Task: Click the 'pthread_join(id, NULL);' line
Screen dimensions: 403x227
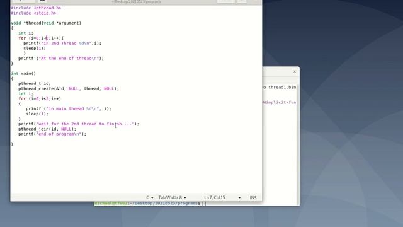Action: [x=47, y=129]
